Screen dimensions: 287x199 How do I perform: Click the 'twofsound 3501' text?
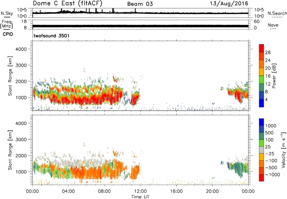pyautogui.click(x=51, y=36)
